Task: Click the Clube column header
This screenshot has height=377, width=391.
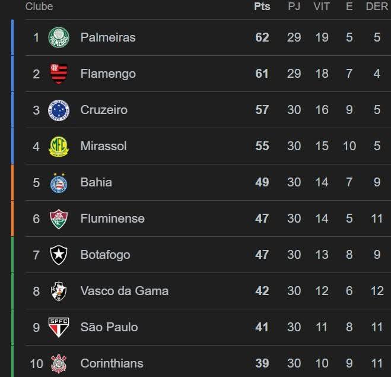Action: coord(39,7)
